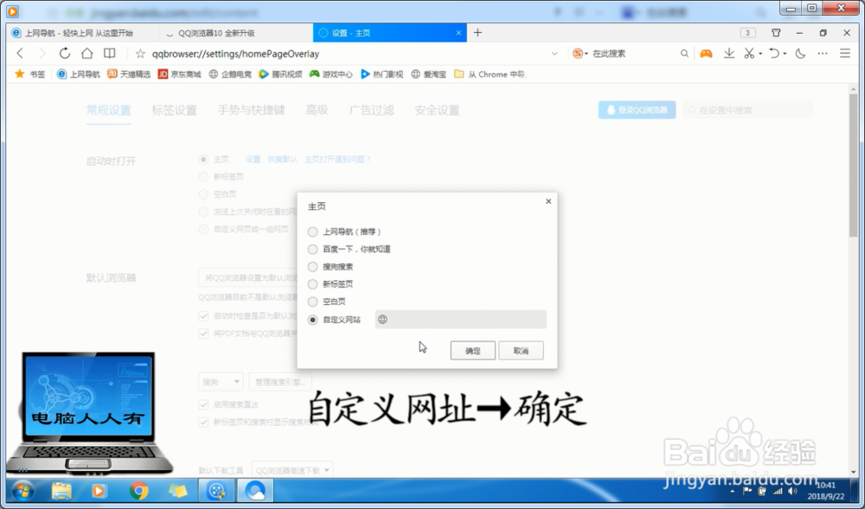Expand the search engine selector arrow by the S icon
Viewport: 865px width, 509px height.
(586, 54)
